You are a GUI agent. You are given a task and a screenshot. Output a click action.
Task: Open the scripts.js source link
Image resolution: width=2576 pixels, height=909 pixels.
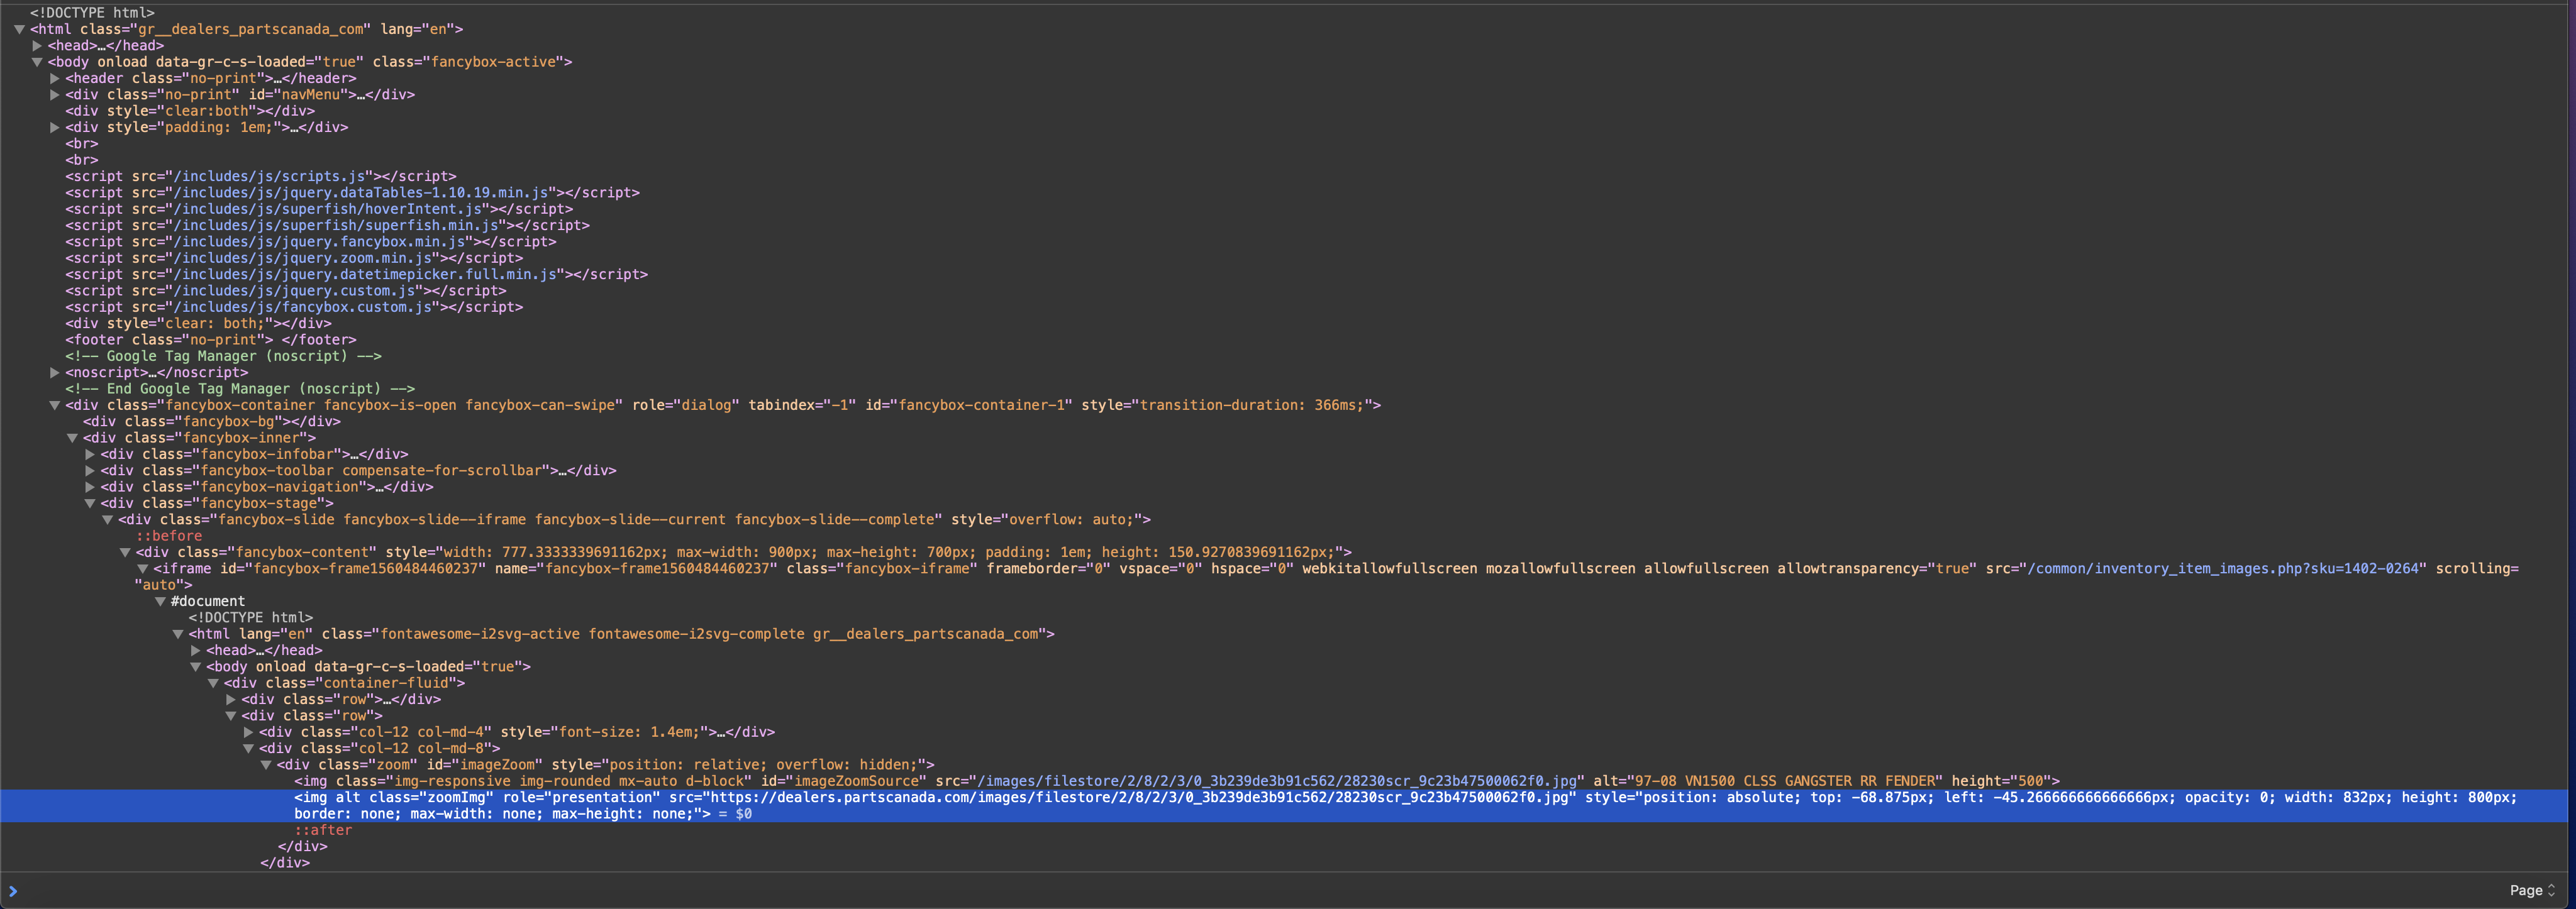pos(268,176)
